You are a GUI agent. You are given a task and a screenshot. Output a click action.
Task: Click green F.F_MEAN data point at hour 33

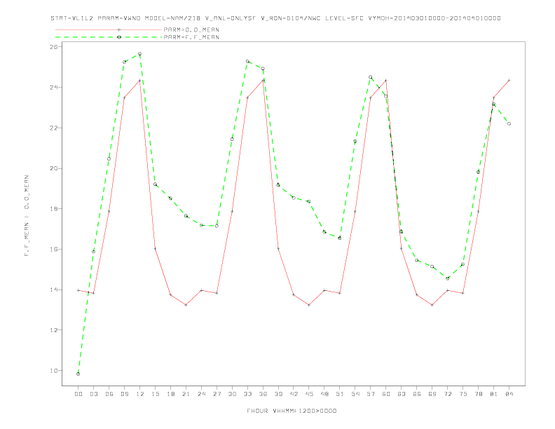coord(247,61)
